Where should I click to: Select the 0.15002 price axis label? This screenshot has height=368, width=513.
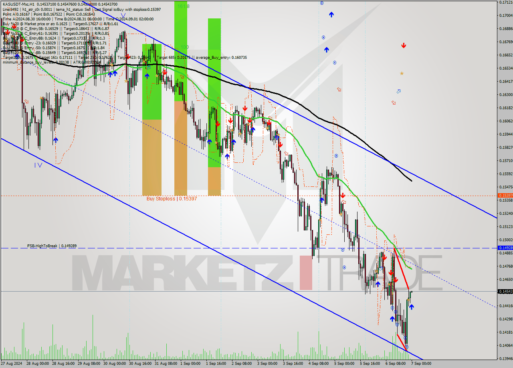(x=505, y=240)
